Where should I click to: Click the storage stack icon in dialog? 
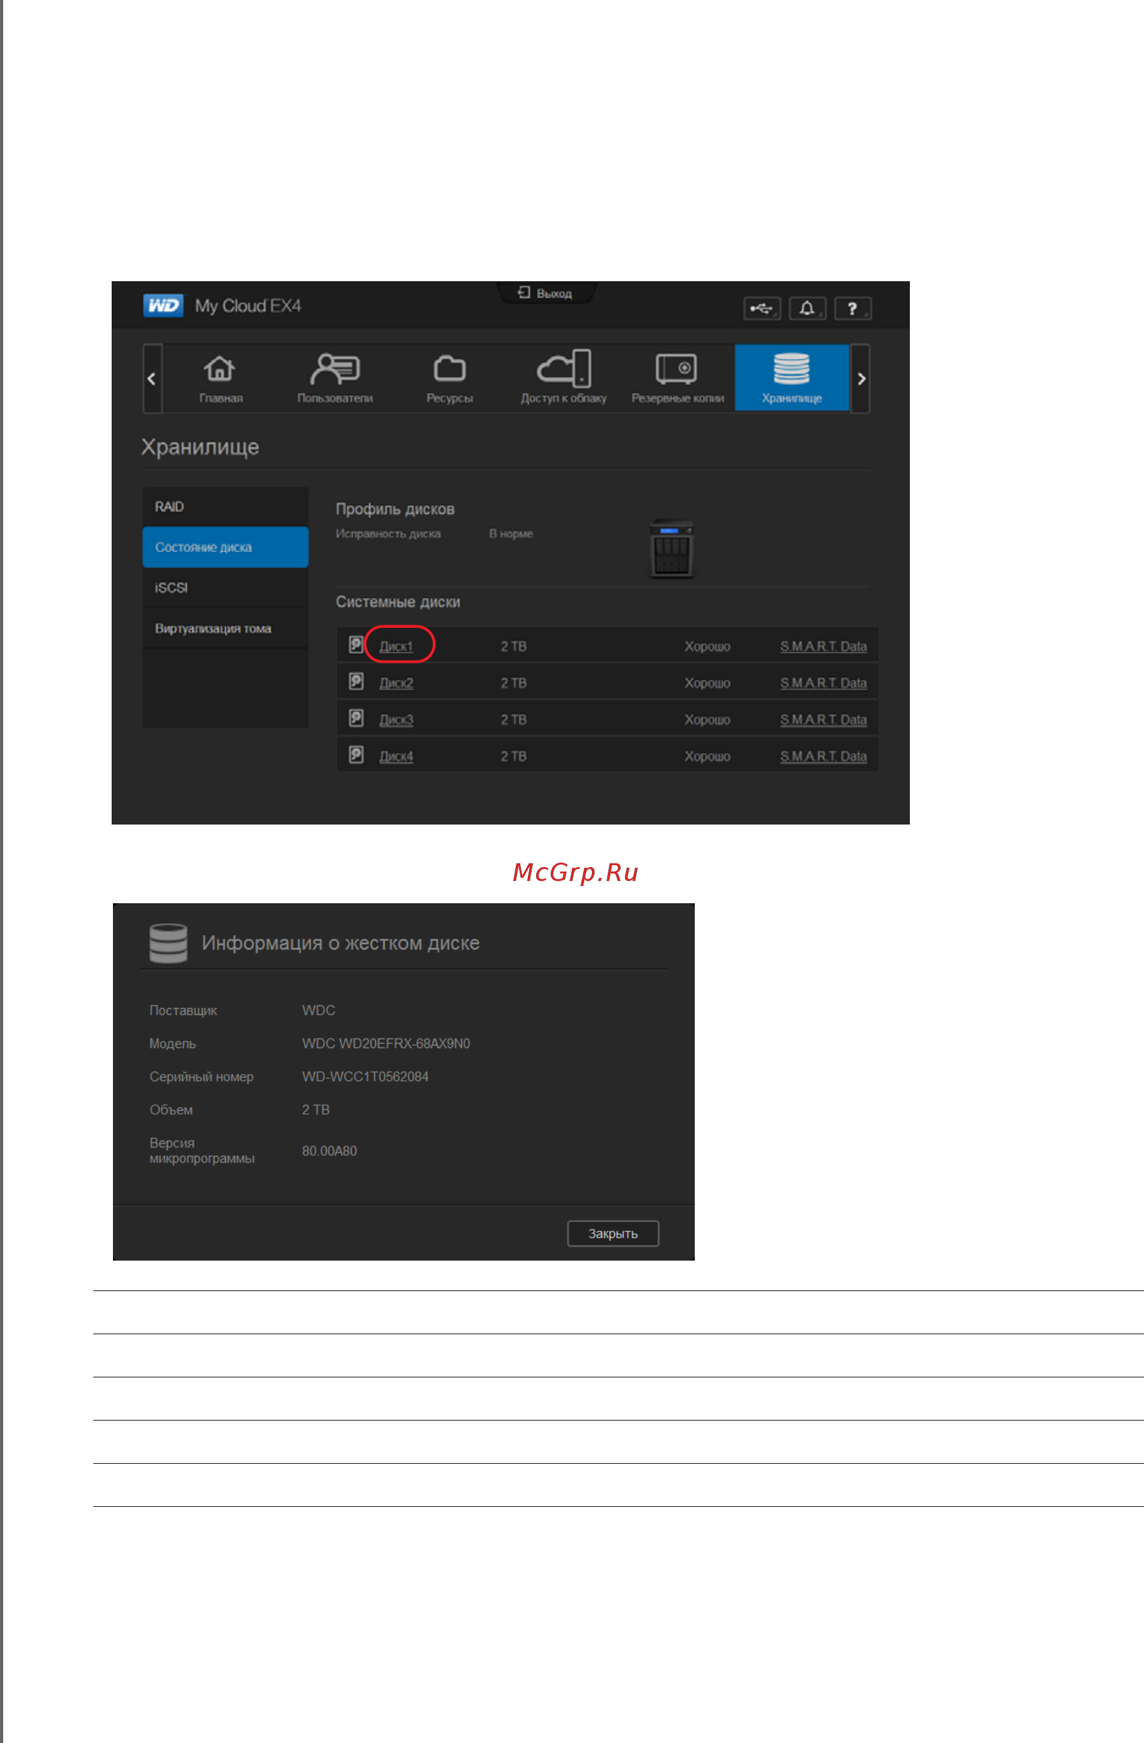(x=168, y=943)
